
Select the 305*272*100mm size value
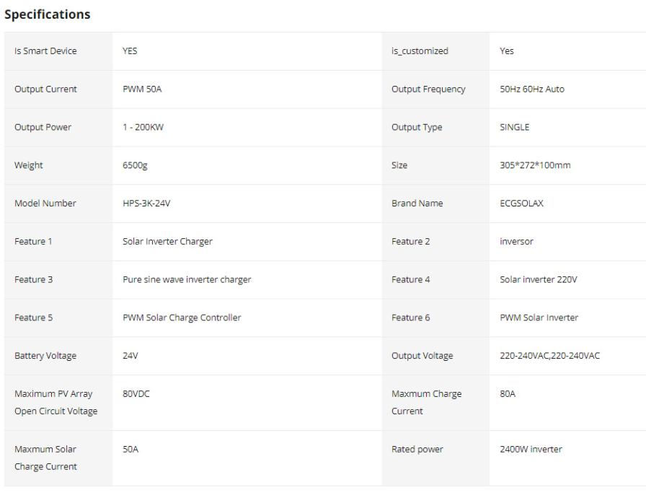(535, 165)
